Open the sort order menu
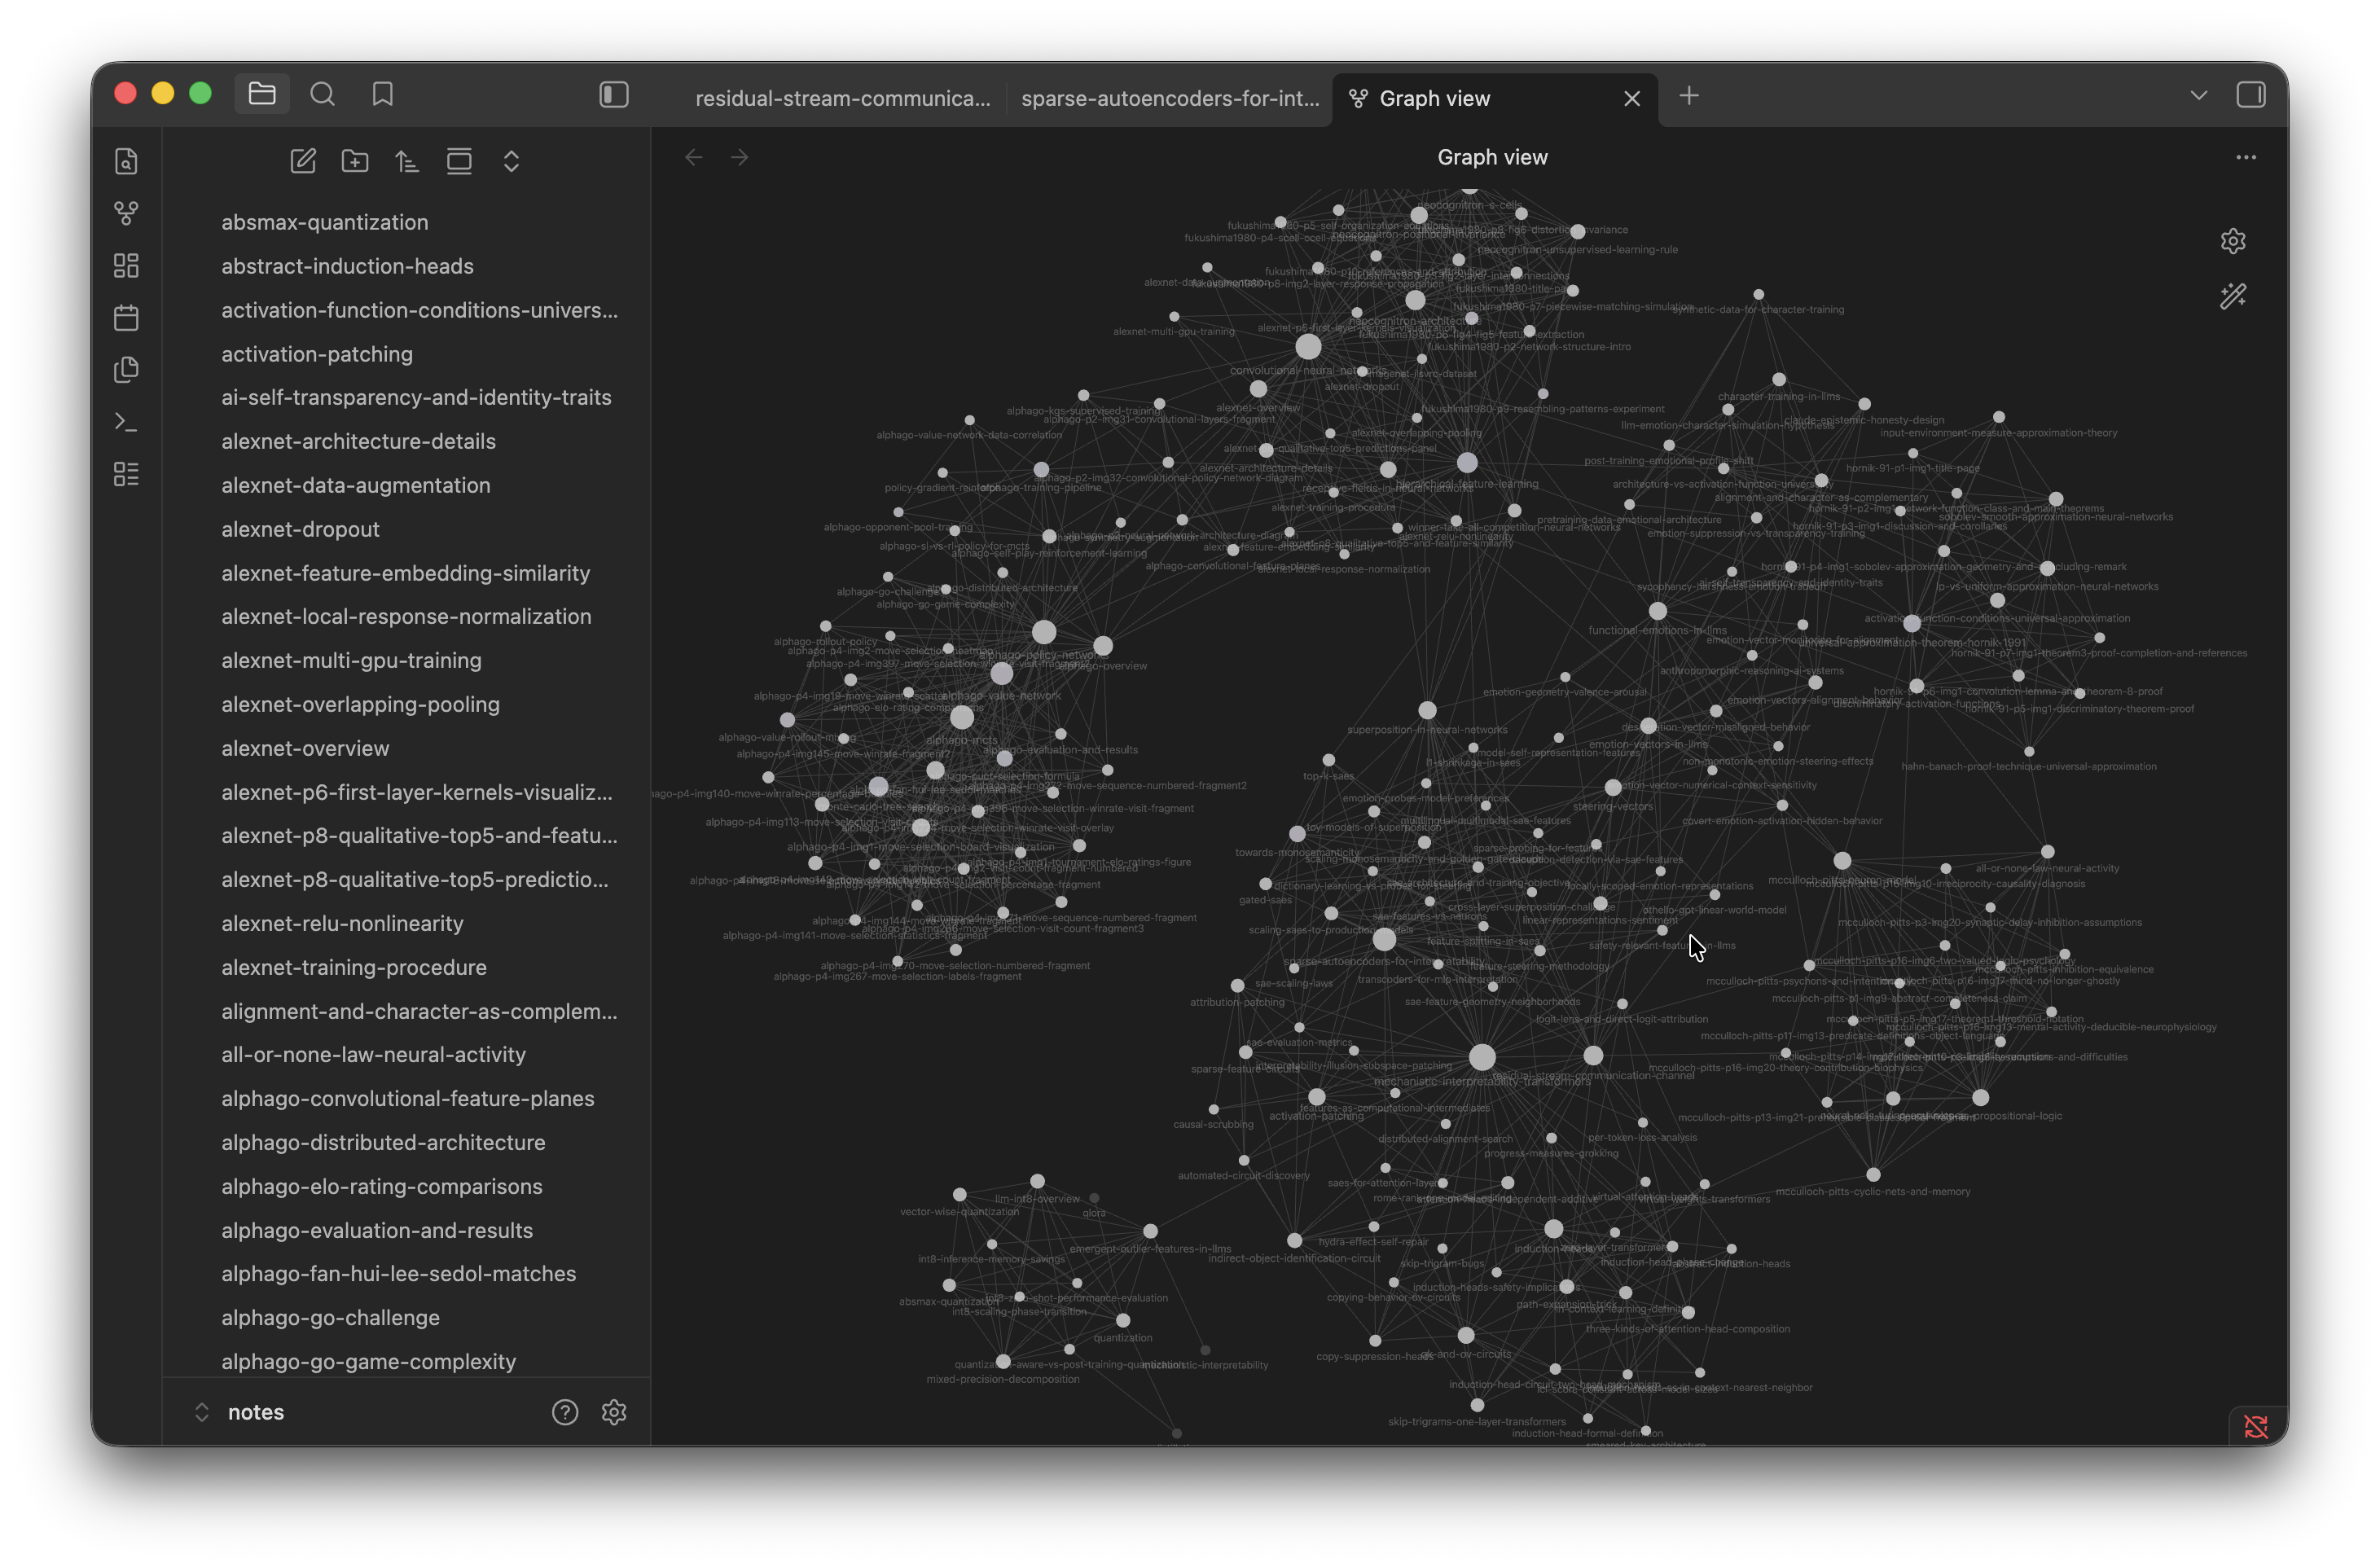 407,161
